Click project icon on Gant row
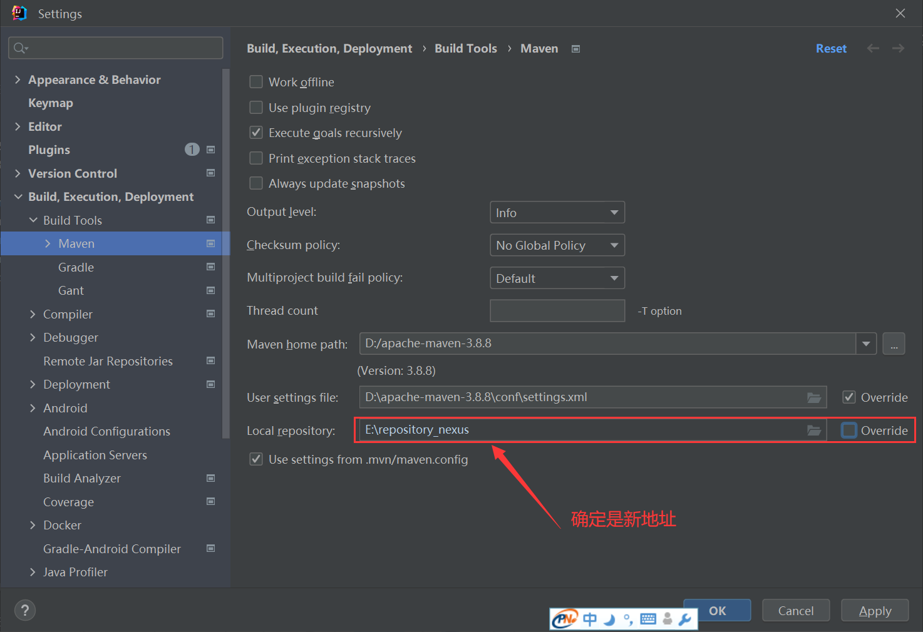The image size is (923, 632). [211, 290]
